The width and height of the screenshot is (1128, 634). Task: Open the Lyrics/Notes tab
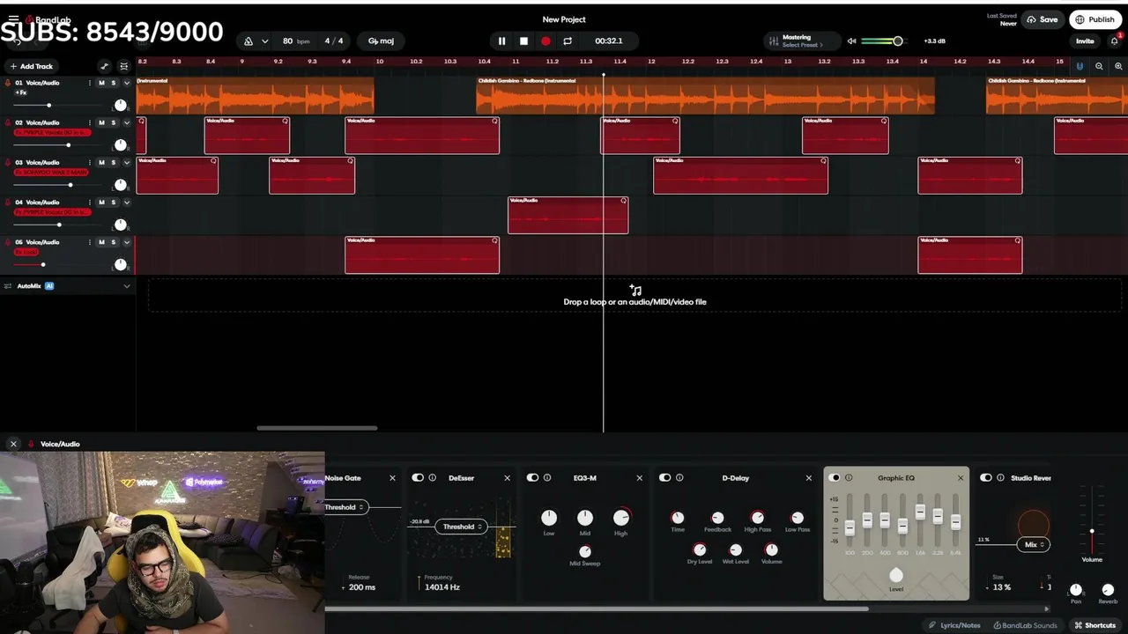[954, 625]
